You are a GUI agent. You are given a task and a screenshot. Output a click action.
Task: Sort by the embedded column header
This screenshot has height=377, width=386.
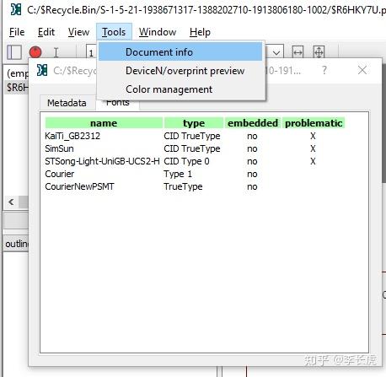coord(253,123)
